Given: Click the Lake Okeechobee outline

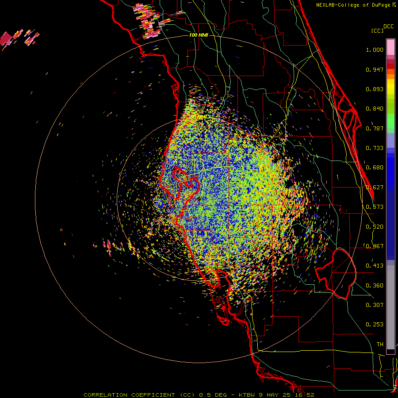Looking at the screenshot, I should pos(336,274).
